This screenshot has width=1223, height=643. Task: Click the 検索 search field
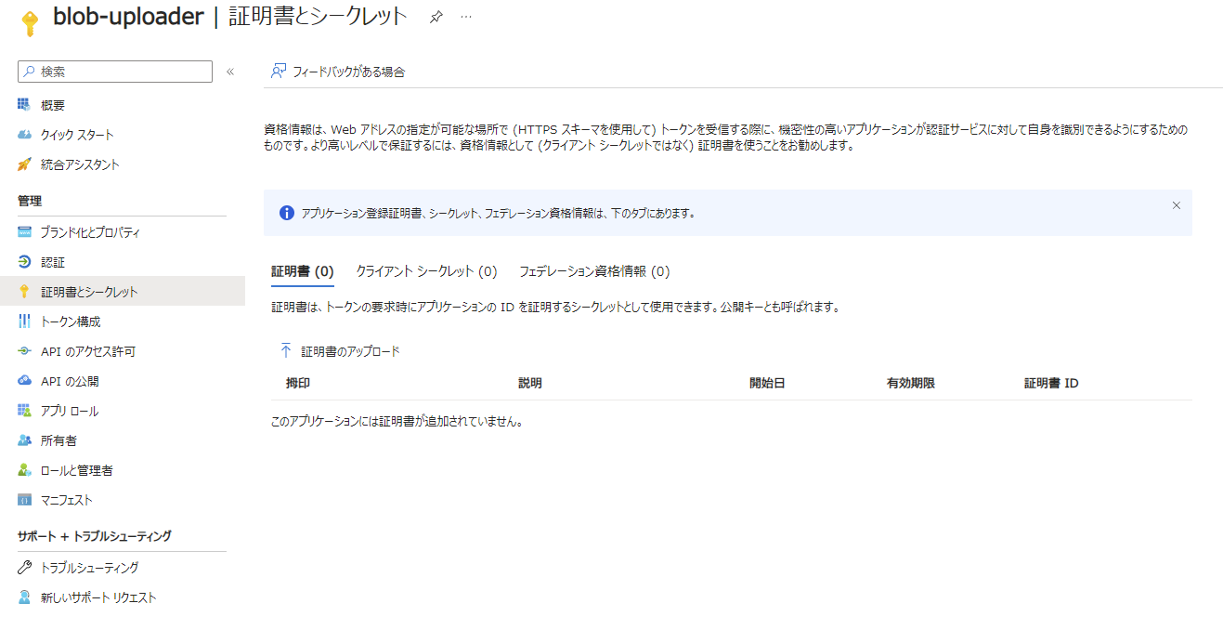click(x=115, y=72)
